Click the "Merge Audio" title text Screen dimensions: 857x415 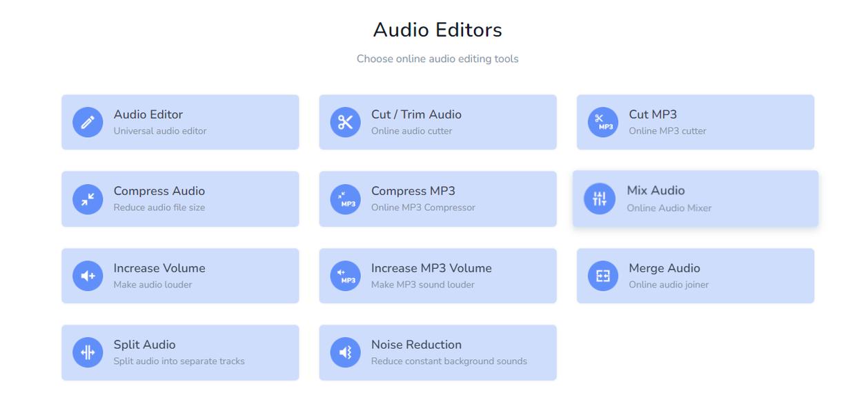pos(664,268)
